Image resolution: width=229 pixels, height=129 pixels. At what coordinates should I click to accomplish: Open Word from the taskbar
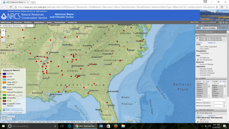click(101, 126)
